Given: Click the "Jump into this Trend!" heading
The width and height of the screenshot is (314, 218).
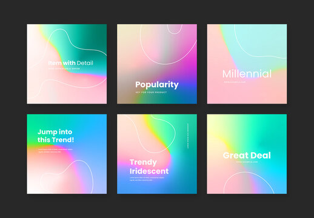Looking at the screenshot, I should click(x=56, y=136).
